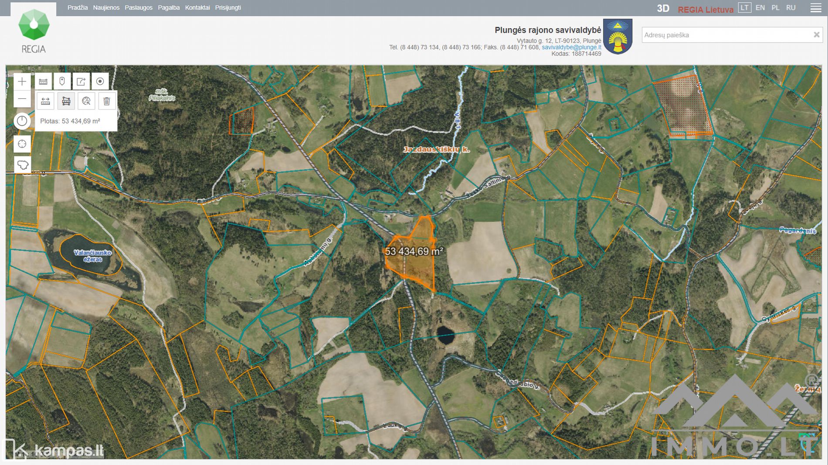This screenshot has width=828, height=465.
Task: Switch language to EN
Action: point(760,8)
